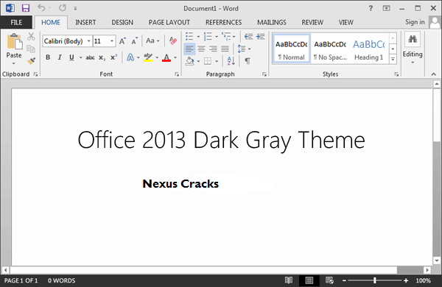
Task: Decrease paragraph indent
Action: pyautogui.click(x=248, y=36)
